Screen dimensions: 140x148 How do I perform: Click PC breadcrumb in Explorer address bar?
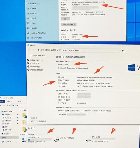17,106
